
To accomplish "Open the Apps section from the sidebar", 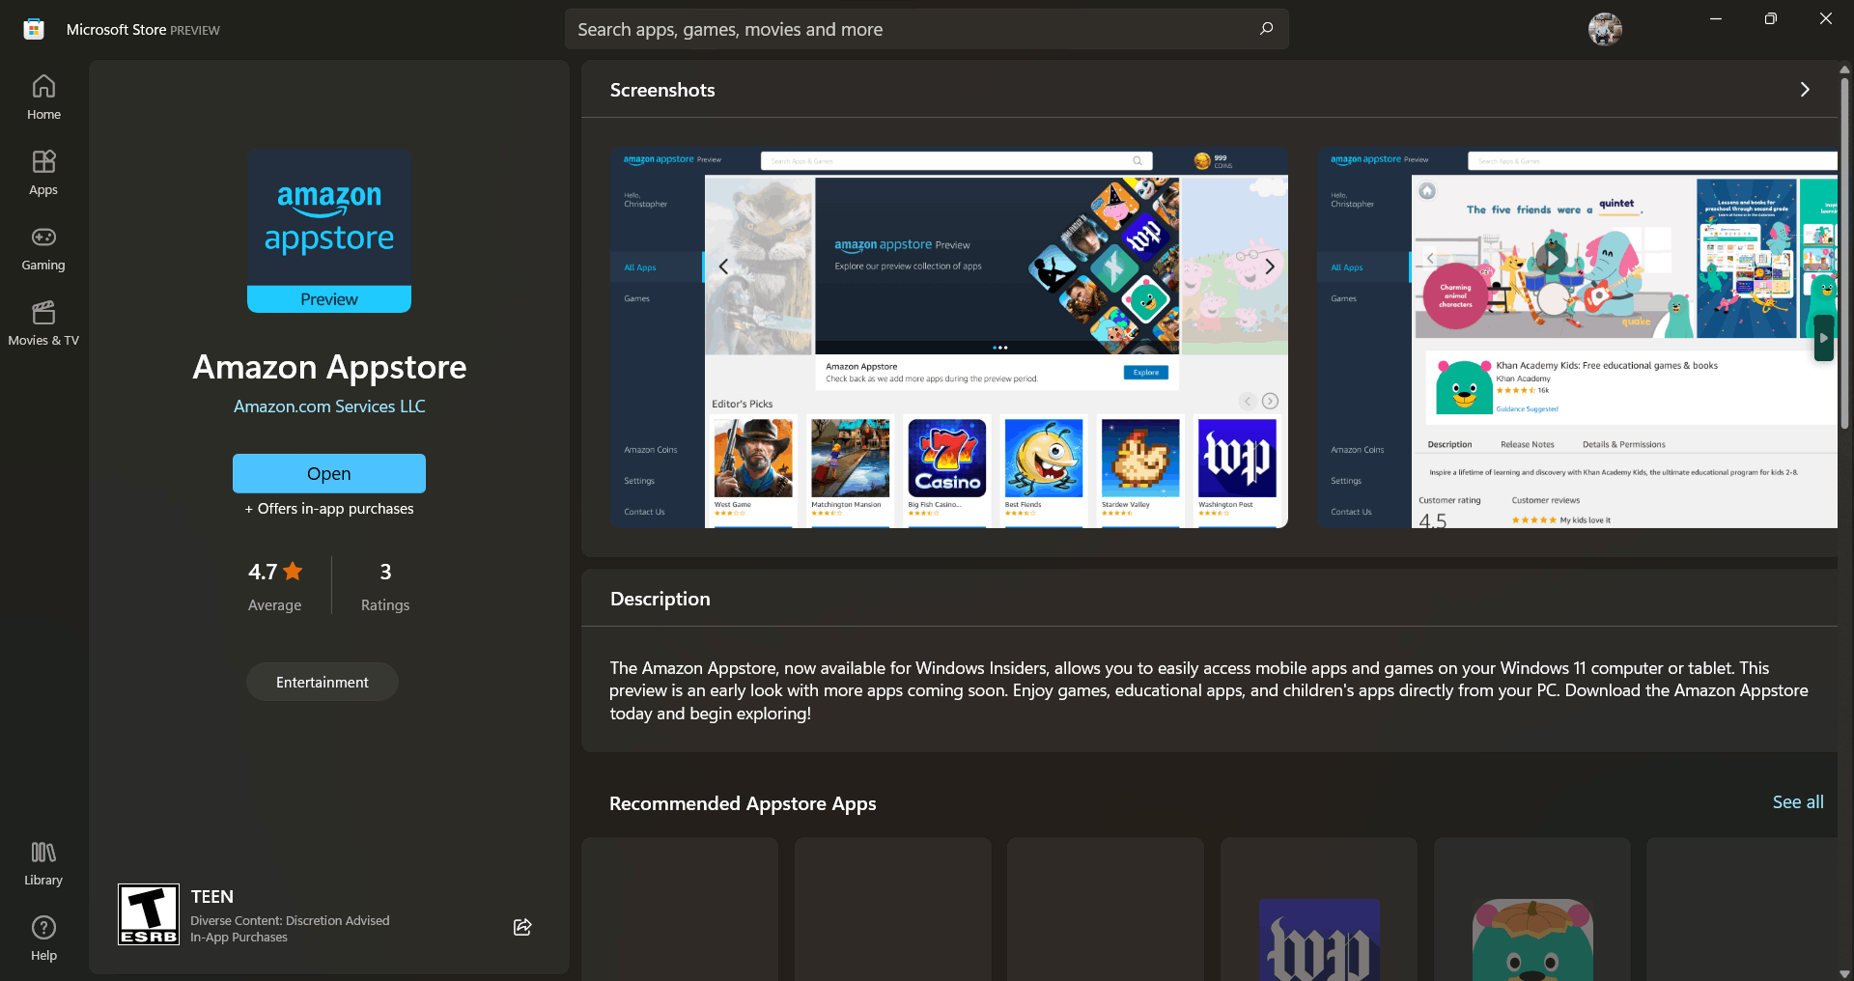I will tap(42, 172).
